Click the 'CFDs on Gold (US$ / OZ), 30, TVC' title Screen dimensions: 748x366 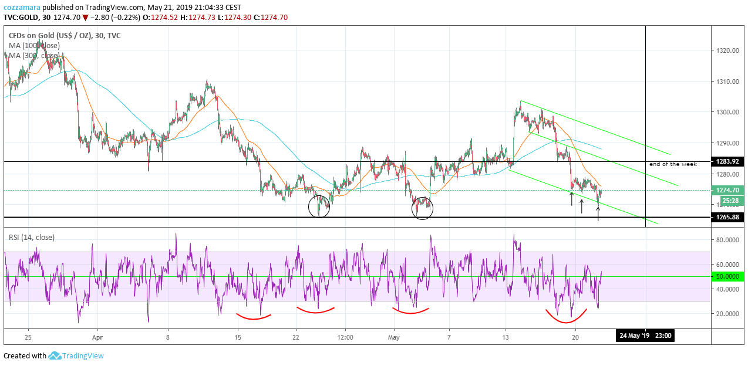coord(65,35)
